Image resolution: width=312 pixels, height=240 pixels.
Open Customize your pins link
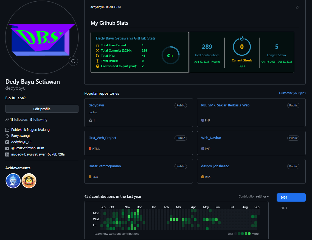(x=292, y=93)
